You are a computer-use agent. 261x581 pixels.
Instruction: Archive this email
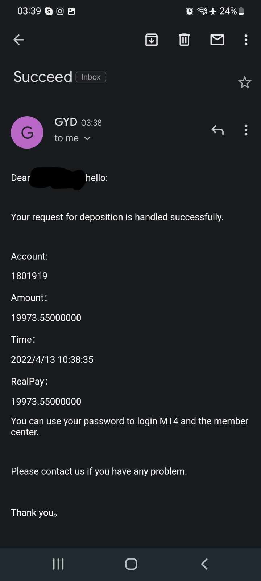[151, 40]
